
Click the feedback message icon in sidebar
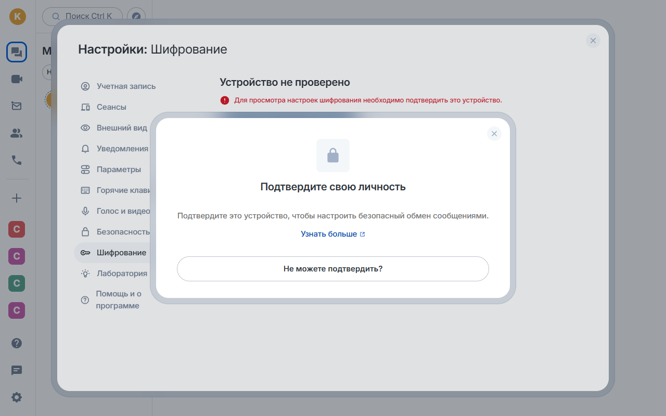click(17, 370)
